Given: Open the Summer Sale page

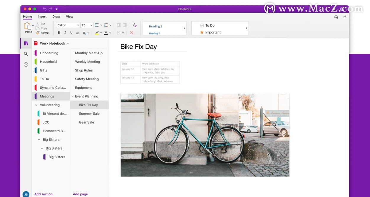Looking at the screenshot, I should click(x=89, y=114).
